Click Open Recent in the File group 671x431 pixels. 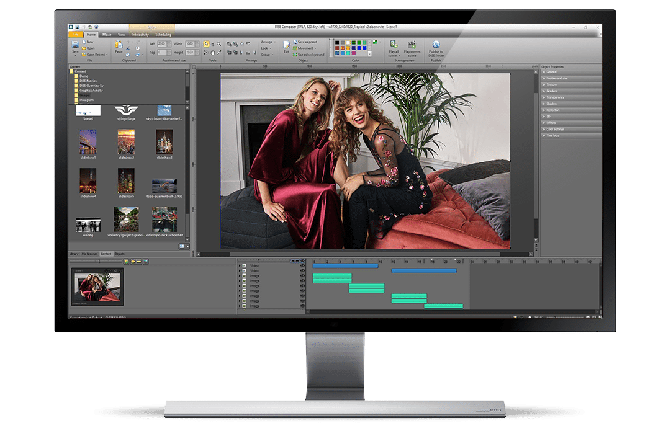(x=93, y=54)
